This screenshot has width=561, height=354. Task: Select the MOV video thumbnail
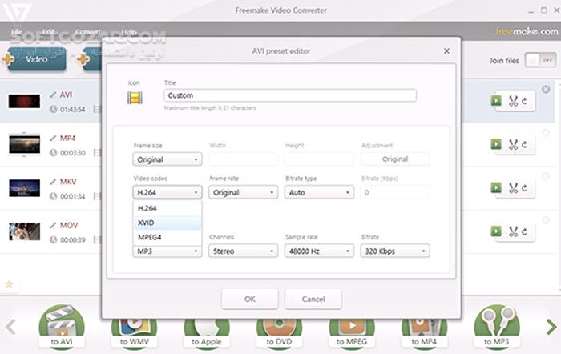tap(24, 231)
